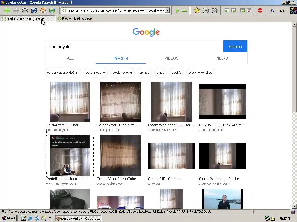Click the 'cranes' suggestion chip

[144, 73]
